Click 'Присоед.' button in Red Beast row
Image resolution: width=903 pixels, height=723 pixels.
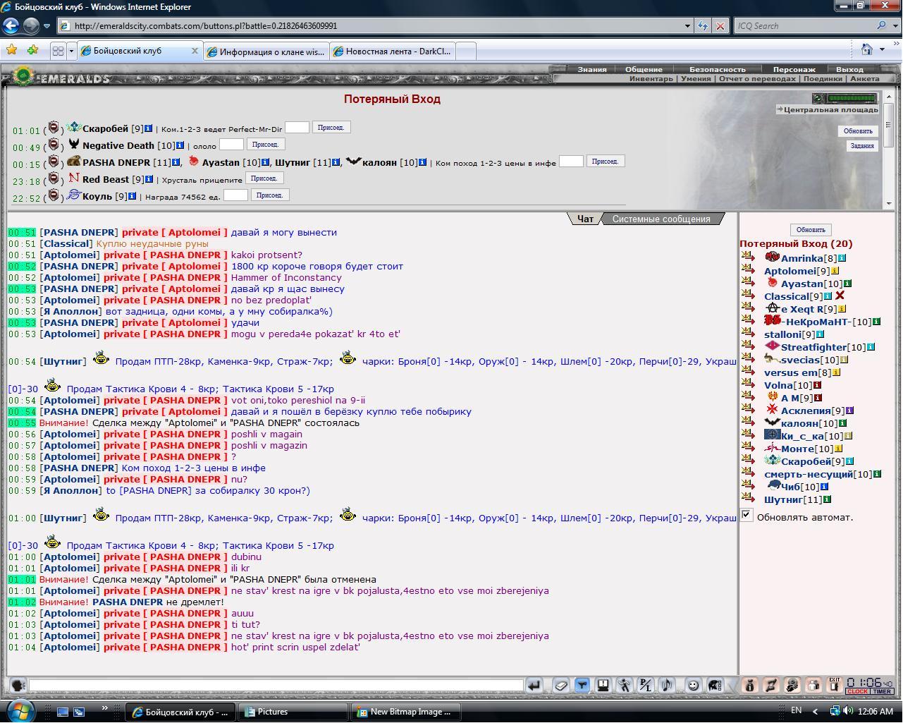click(x=264, y=178)
